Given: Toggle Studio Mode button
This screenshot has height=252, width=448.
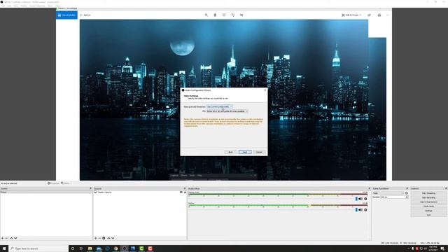Looking at the screenshot, I should pyautogui.click(x=428, y=206).
